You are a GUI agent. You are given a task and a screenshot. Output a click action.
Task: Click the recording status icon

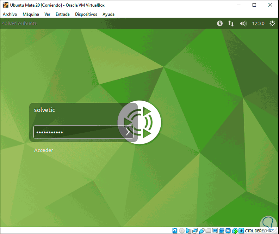(222, 231)
